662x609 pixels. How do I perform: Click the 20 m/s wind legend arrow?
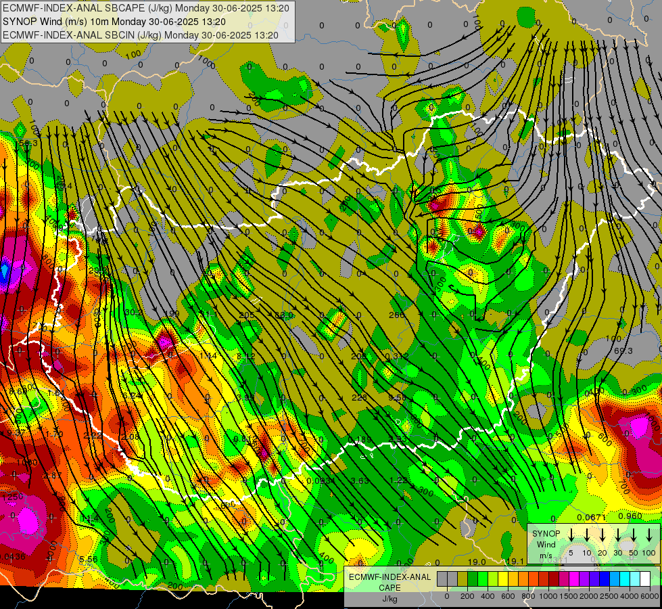(x=602, y=535)
